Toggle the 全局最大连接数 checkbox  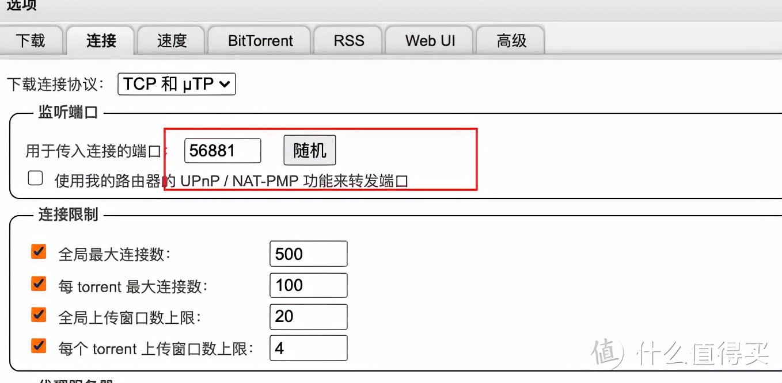pos(39,252)
